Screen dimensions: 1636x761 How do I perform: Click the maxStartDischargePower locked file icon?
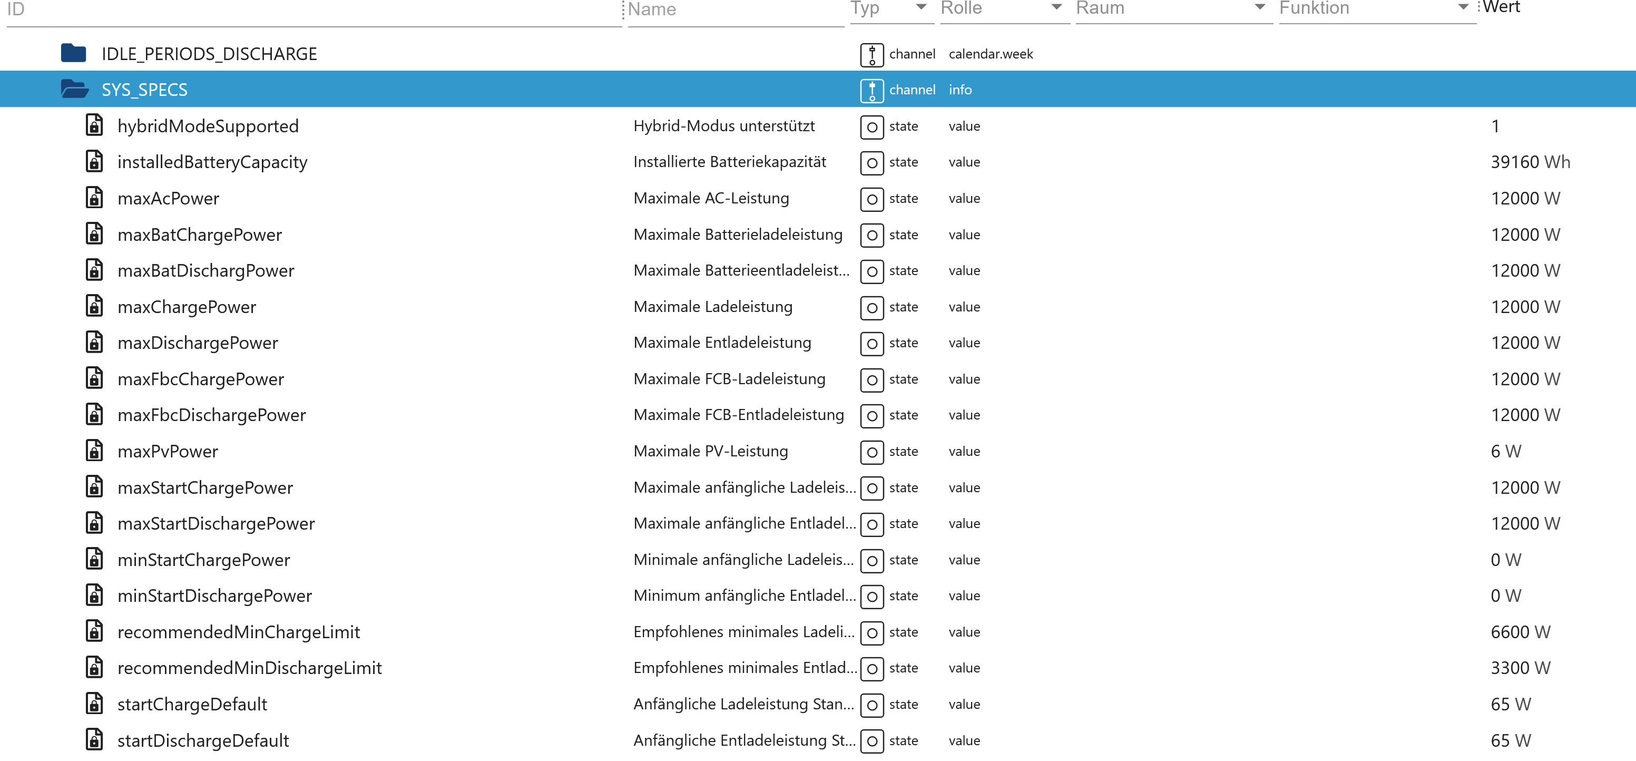[95, 523]
